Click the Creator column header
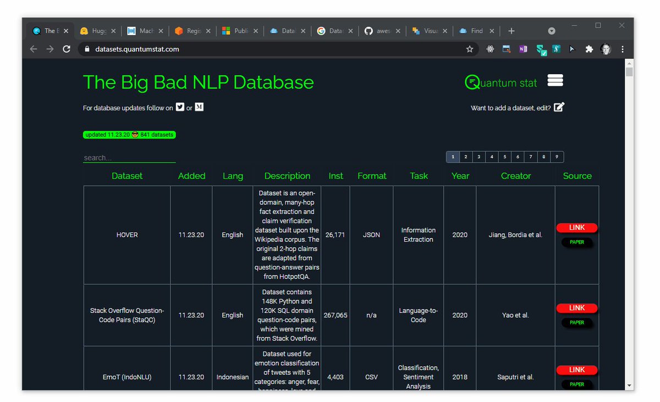This screenshot has height=402, width=660. [516, 176]
